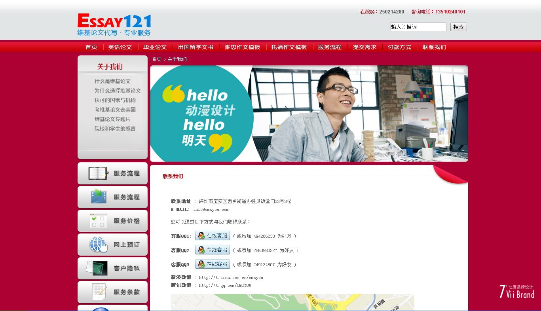Screen dimensions: 541x311
Task: Click the dark cube icon beside 客户隐私
Action: click(97, 268)
